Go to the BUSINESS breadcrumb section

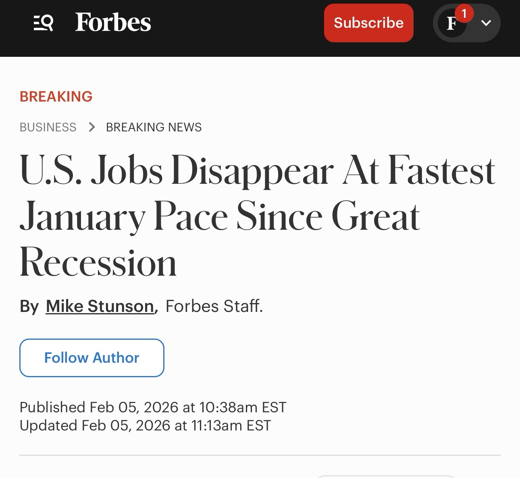48,127
